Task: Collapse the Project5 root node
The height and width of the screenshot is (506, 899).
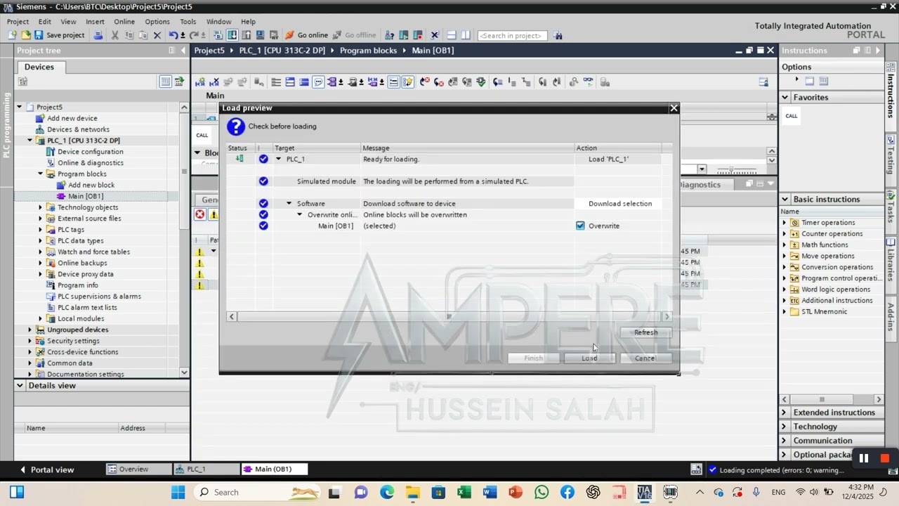Action: pyautogui.click(x=19, y=107)
